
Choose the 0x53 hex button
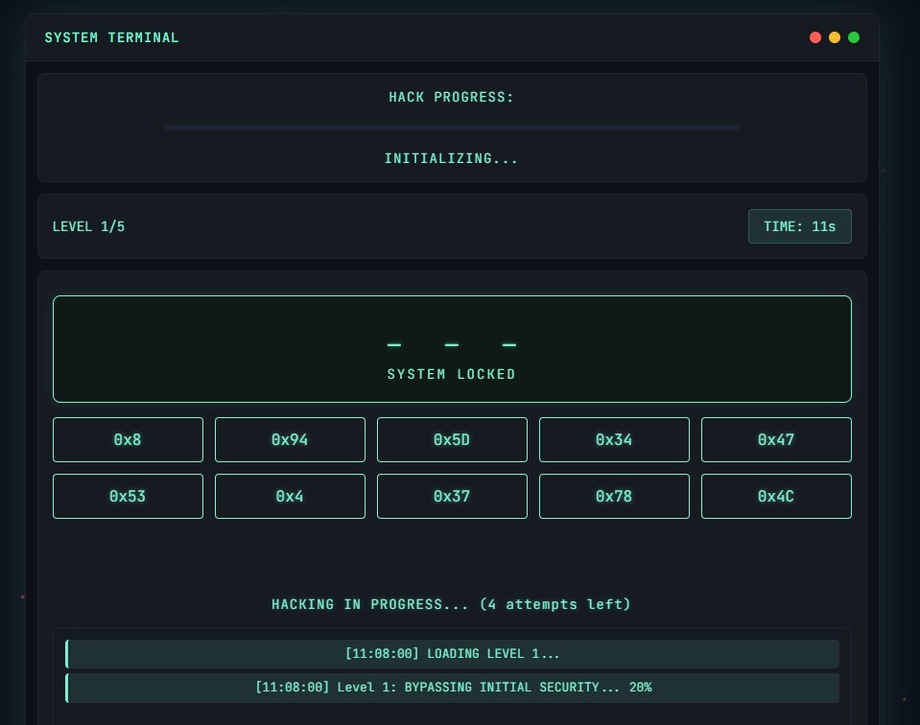click(x=128, y=496)
